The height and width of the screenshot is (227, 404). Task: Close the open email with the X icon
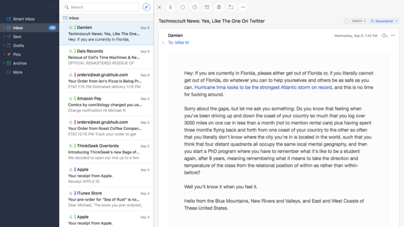159,7
